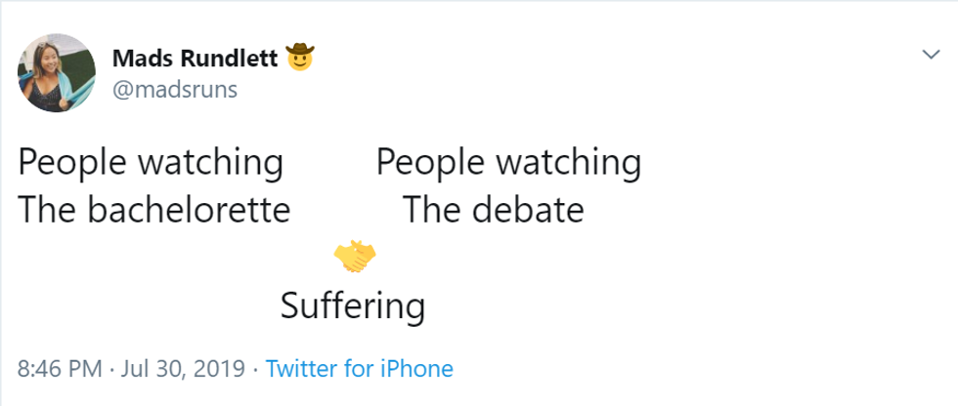The image size is (958, 406).
Task: Click the handshake emoji in the tweet
Action: tap(355, 256)
